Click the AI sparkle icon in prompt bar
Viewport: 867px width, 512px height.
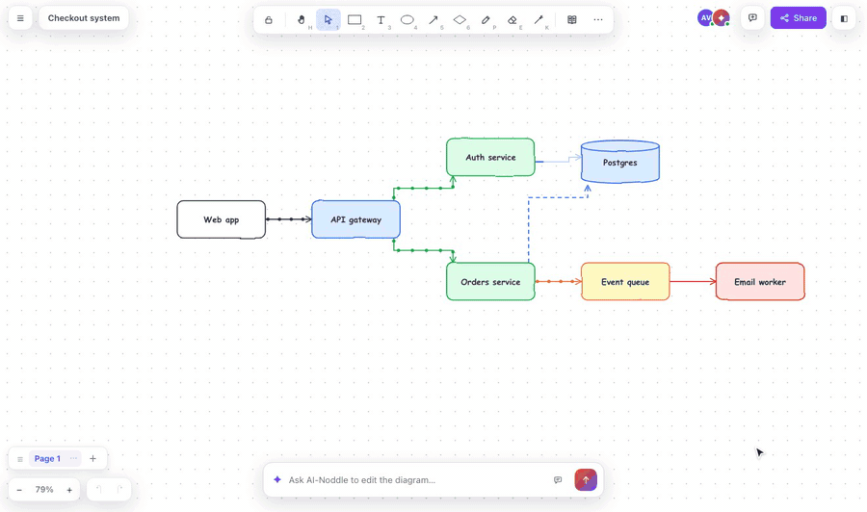pos(277,479)
